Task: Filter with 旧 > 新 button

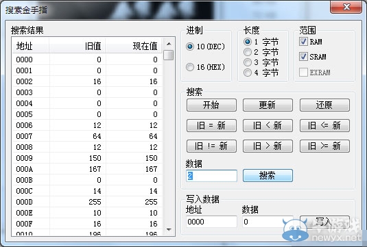Action: pos(268,146)
